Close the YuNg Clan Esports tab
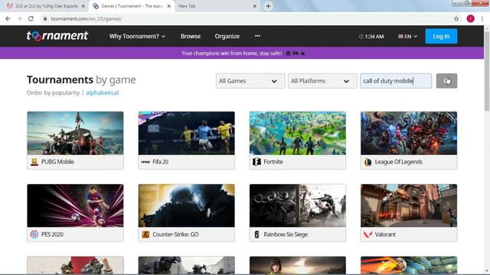The image size is (490, 275). [x=83, y=6]
